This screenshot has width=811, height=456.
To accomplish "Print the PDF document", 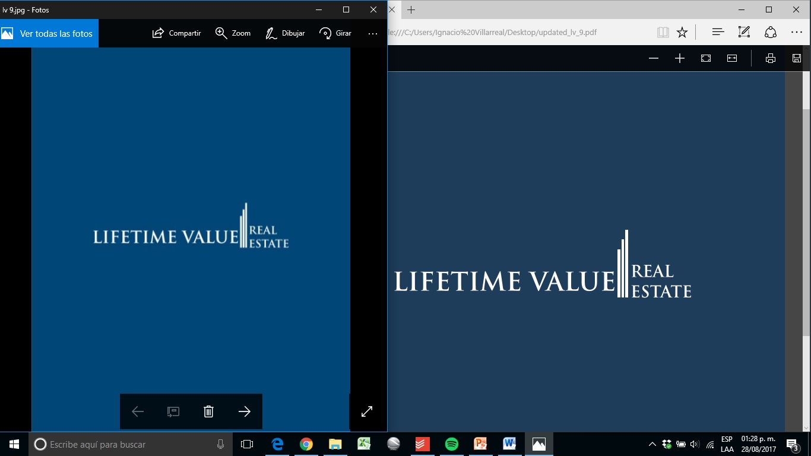I will tap(771, 58).
